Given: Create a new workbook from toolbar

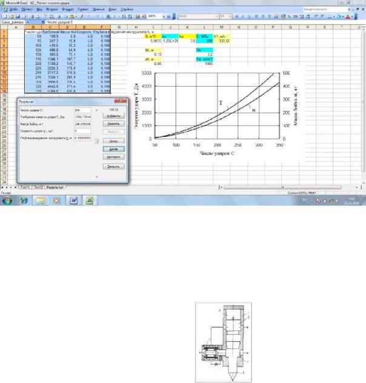Looking at the screenshot, I should 5,16.
